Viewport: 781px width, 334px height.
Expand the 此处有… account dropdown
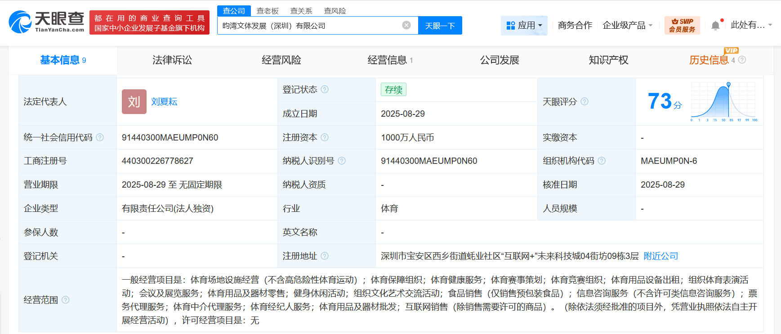click(751, 25)
